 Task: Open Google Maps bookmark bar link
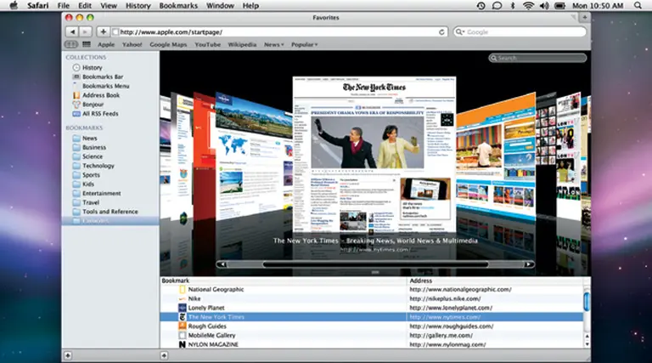168,44
